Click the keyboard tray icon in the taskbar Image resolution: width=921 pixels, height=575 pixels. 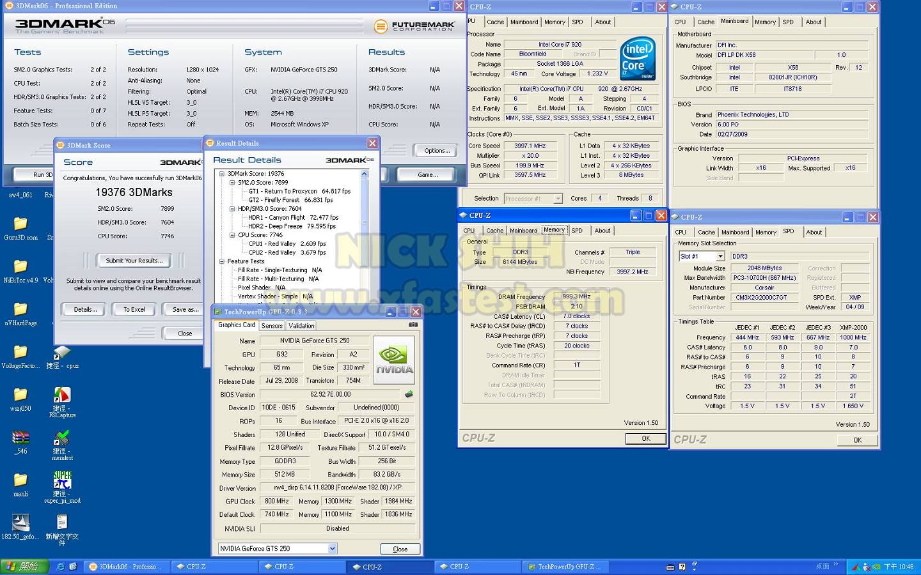point(670,567)
